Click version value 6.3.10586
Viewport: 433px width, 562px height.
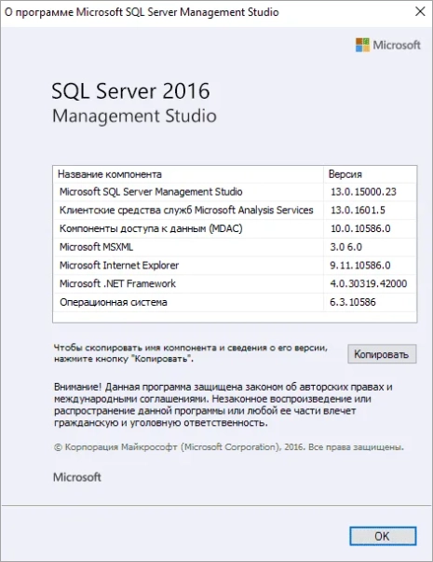353,302
